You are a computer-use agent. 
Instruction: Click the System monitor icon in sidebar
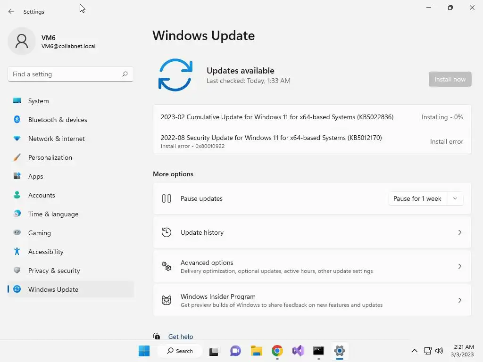click(17, 101)
